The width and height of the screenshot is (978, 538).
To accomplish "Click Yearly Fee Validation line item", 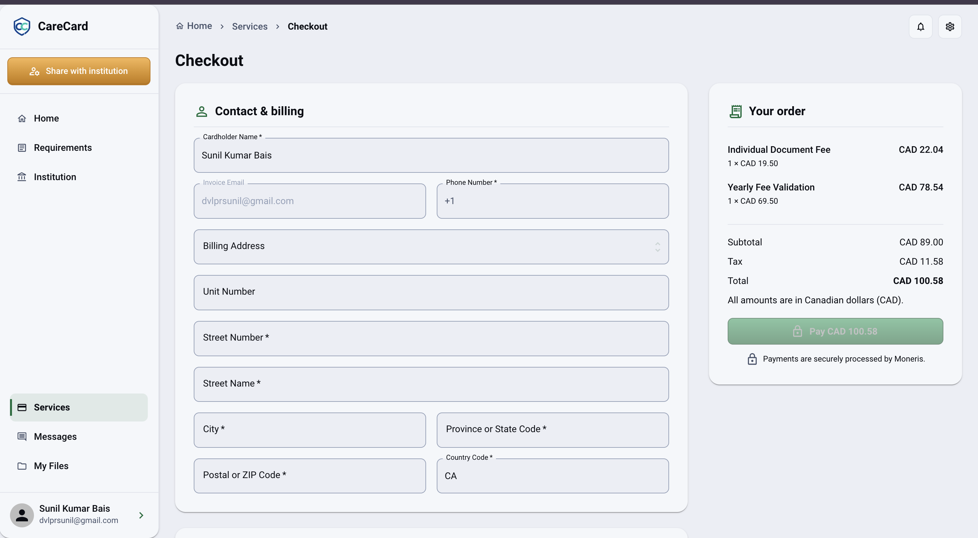I will [835, 194].
